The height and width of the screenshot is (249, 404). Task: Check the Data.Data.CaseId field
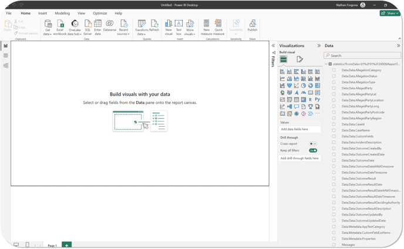click(334, 124)
